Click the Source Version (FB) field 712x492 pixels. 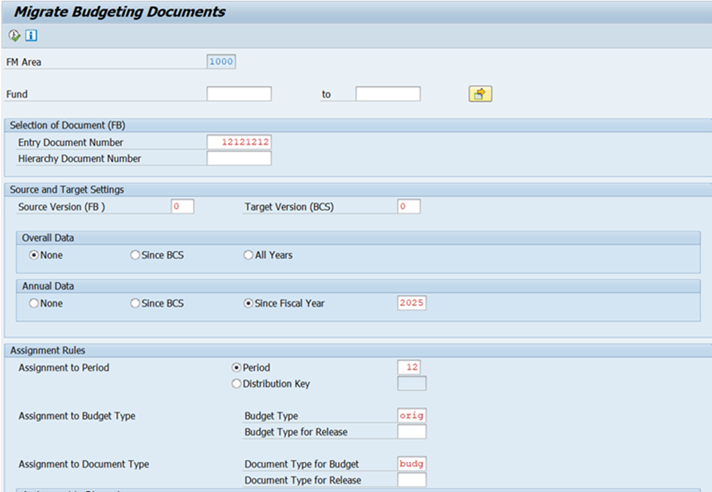pyautogui.click(x=182, y=206)
